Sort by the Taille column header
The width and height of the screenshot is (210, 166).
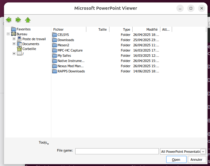98,29
